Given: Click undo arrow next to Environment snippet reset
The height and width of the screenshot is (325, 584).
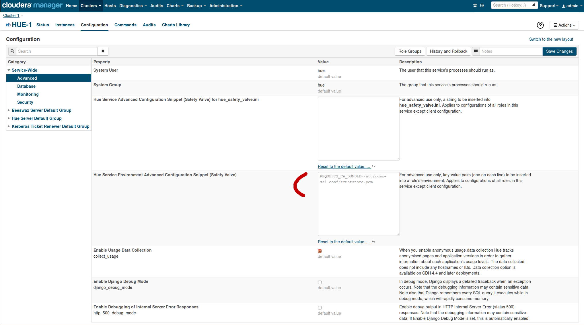Looking at the screenshot, I should [x=373, y=242].
